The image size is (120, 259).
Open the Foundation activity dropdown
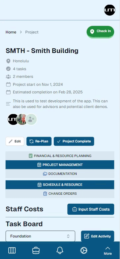40,236
